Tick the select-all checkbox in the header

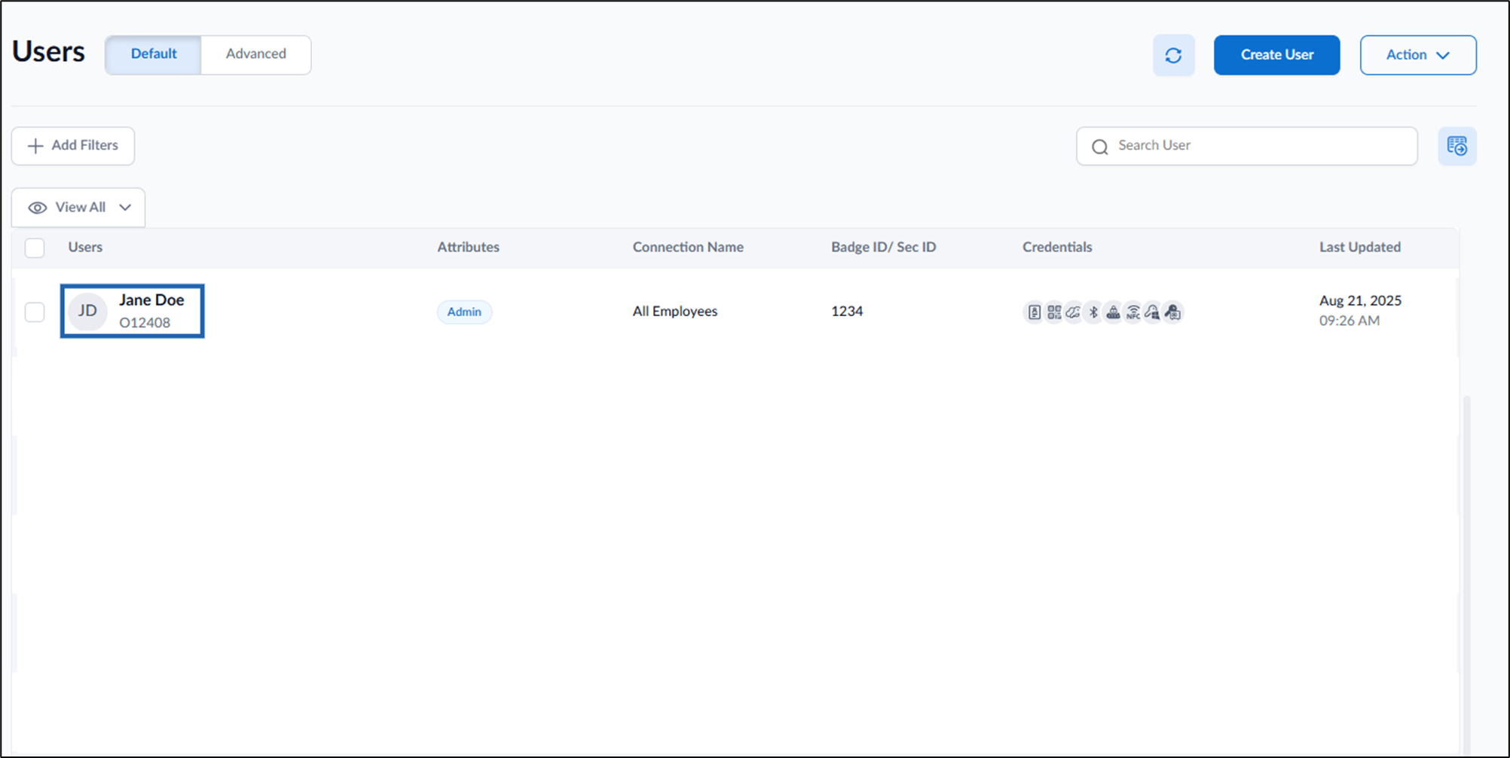pyautogui.click(x=35, y=248)
